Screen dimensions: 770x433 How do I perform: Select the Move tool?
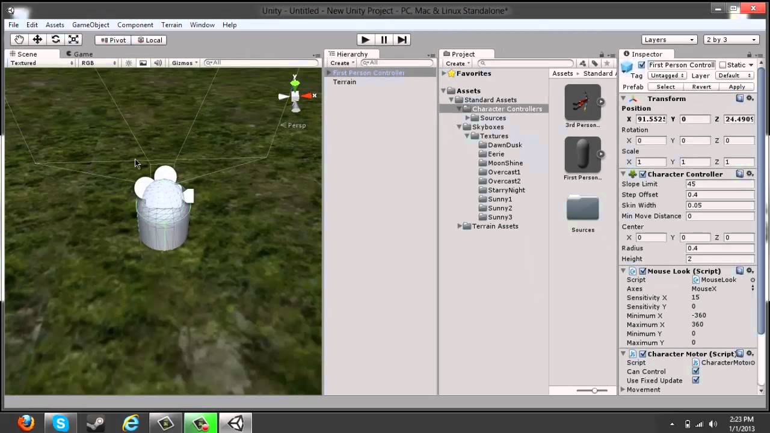[x=37, y=40]
